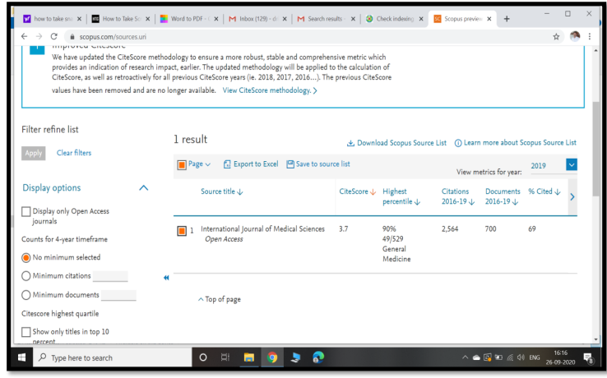Click the Clear filters link
This screenshot has width=607, height=378.
pos(74,153)
